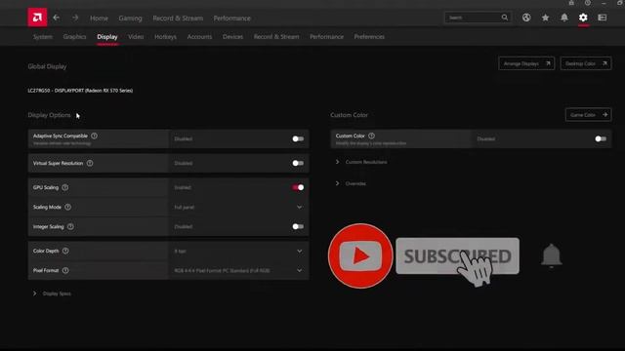Show help for Adaptive Sync Compatible
Screen dimensions: 625x351
click(94, 136)
